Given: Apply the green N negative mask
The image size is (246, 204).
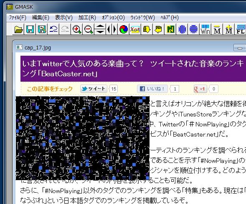Looking at the screenshot, I should pyautogui.click(x=170, y=29).
